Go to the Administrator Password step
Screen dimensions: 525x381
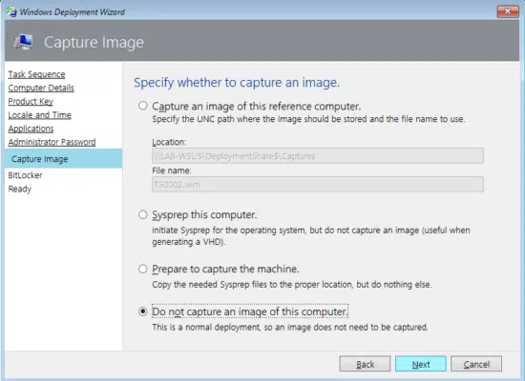(52, 142)
